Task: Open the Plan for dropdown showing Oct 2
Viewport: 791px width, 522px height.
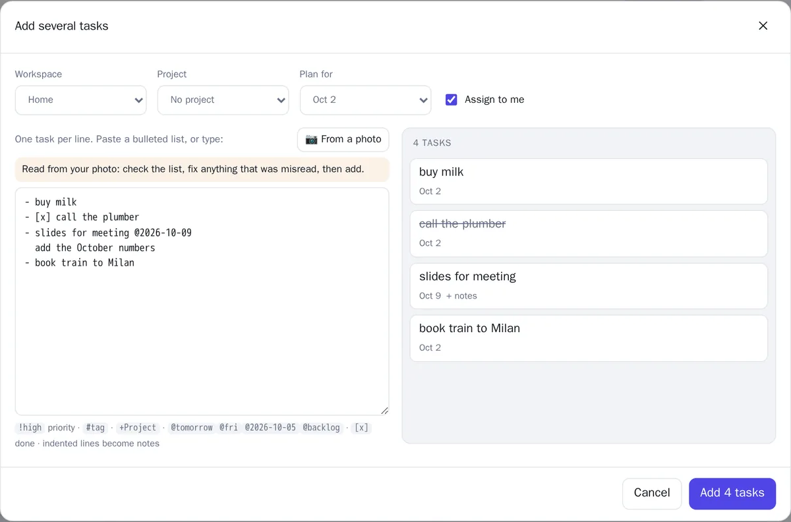Action: (365, 100)
